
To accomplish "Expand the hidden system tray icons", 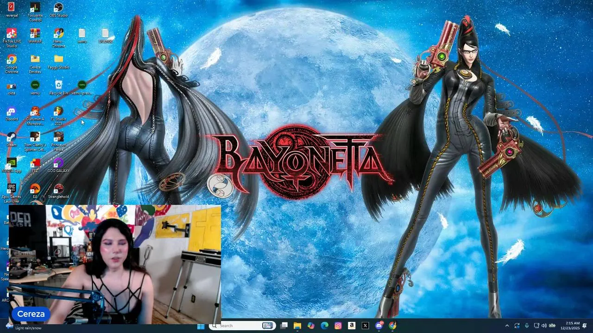I will tap(507, 326).
